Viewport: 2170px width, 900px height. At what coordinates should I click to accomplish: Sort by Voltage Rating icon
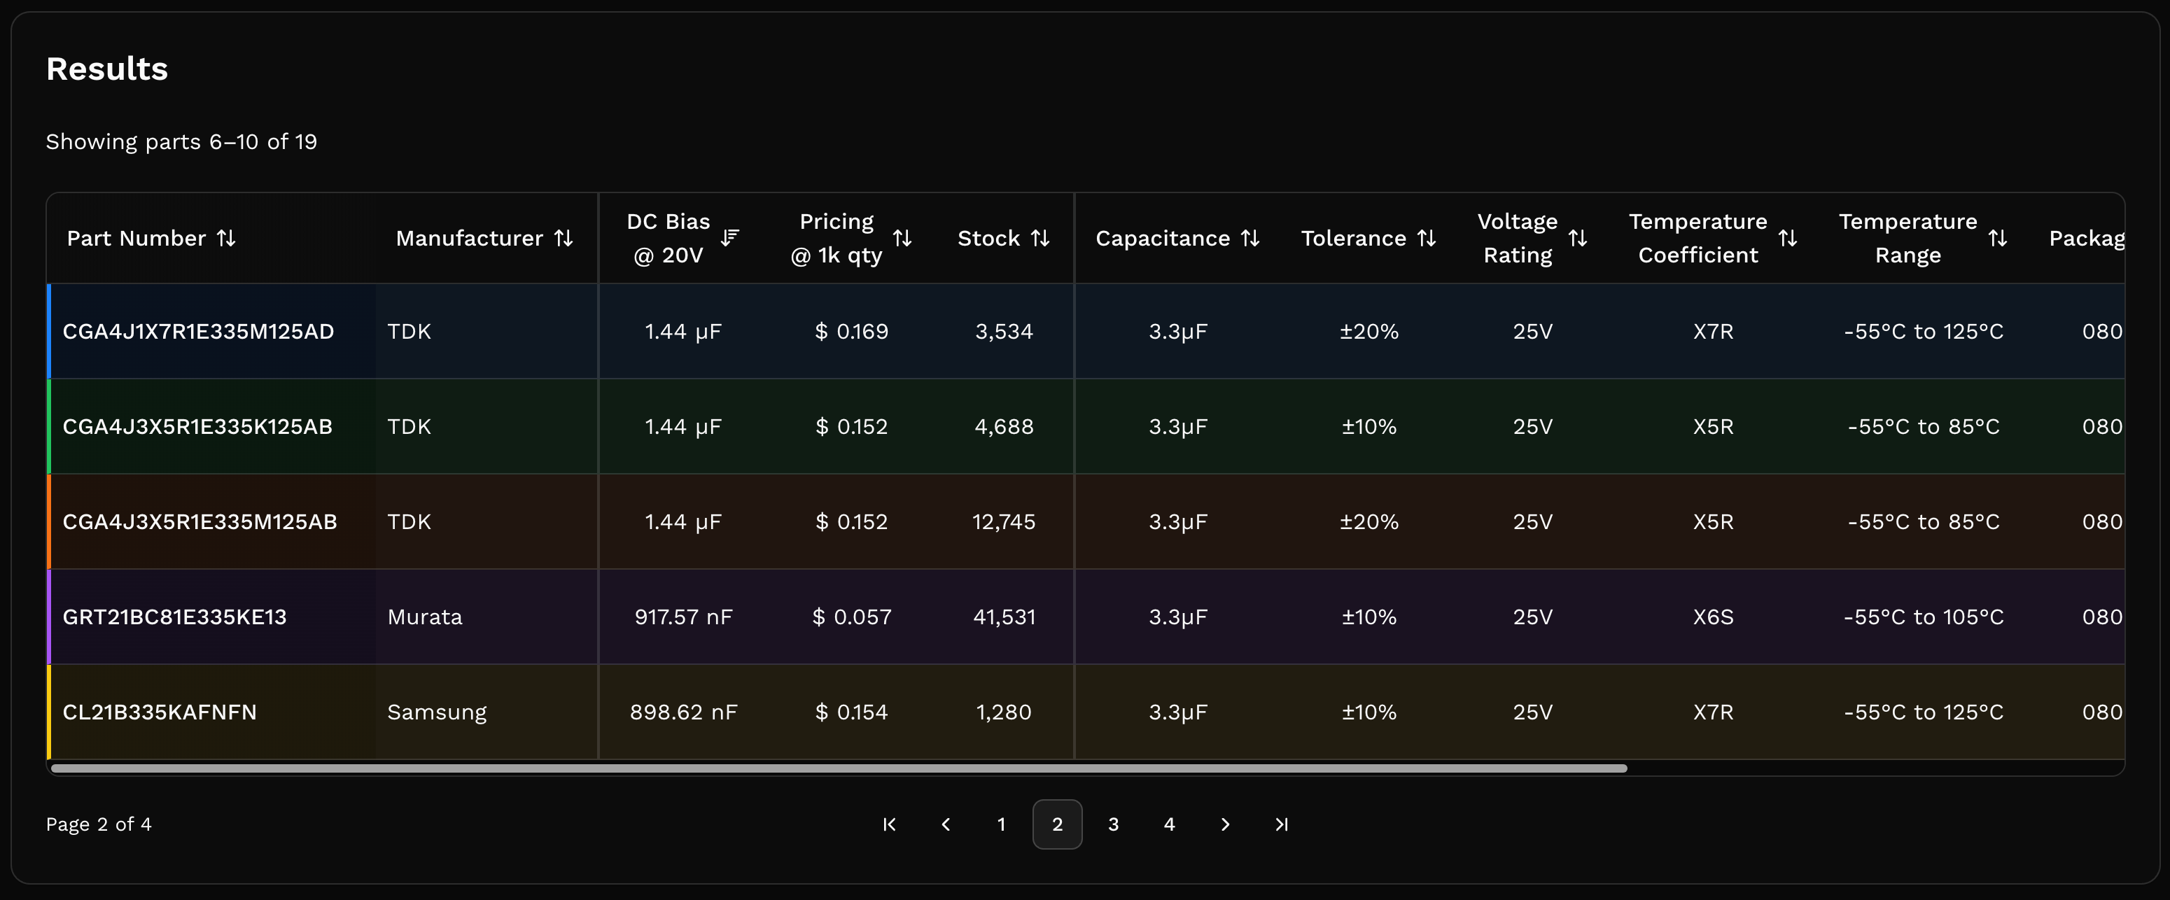(x=1578, y=238)
